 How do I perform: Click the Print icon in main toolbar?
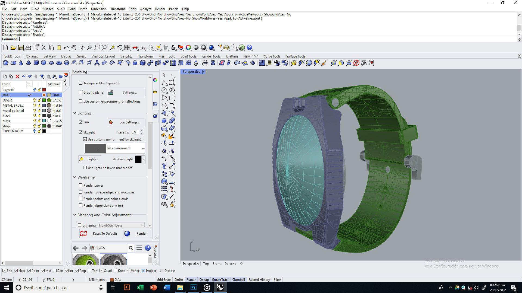coord(28,48)
